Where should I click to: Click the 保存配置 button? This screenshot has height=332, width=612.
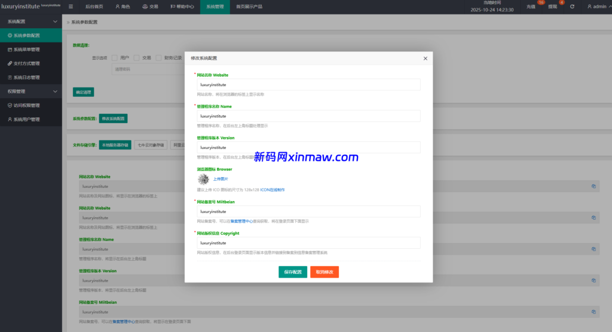[x=293, y=272]
